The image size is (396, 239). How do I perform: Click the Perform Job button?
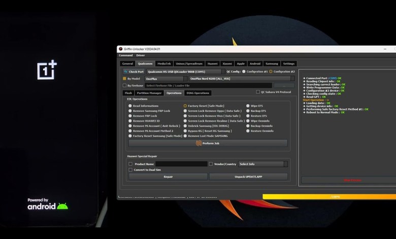point(208,143)
